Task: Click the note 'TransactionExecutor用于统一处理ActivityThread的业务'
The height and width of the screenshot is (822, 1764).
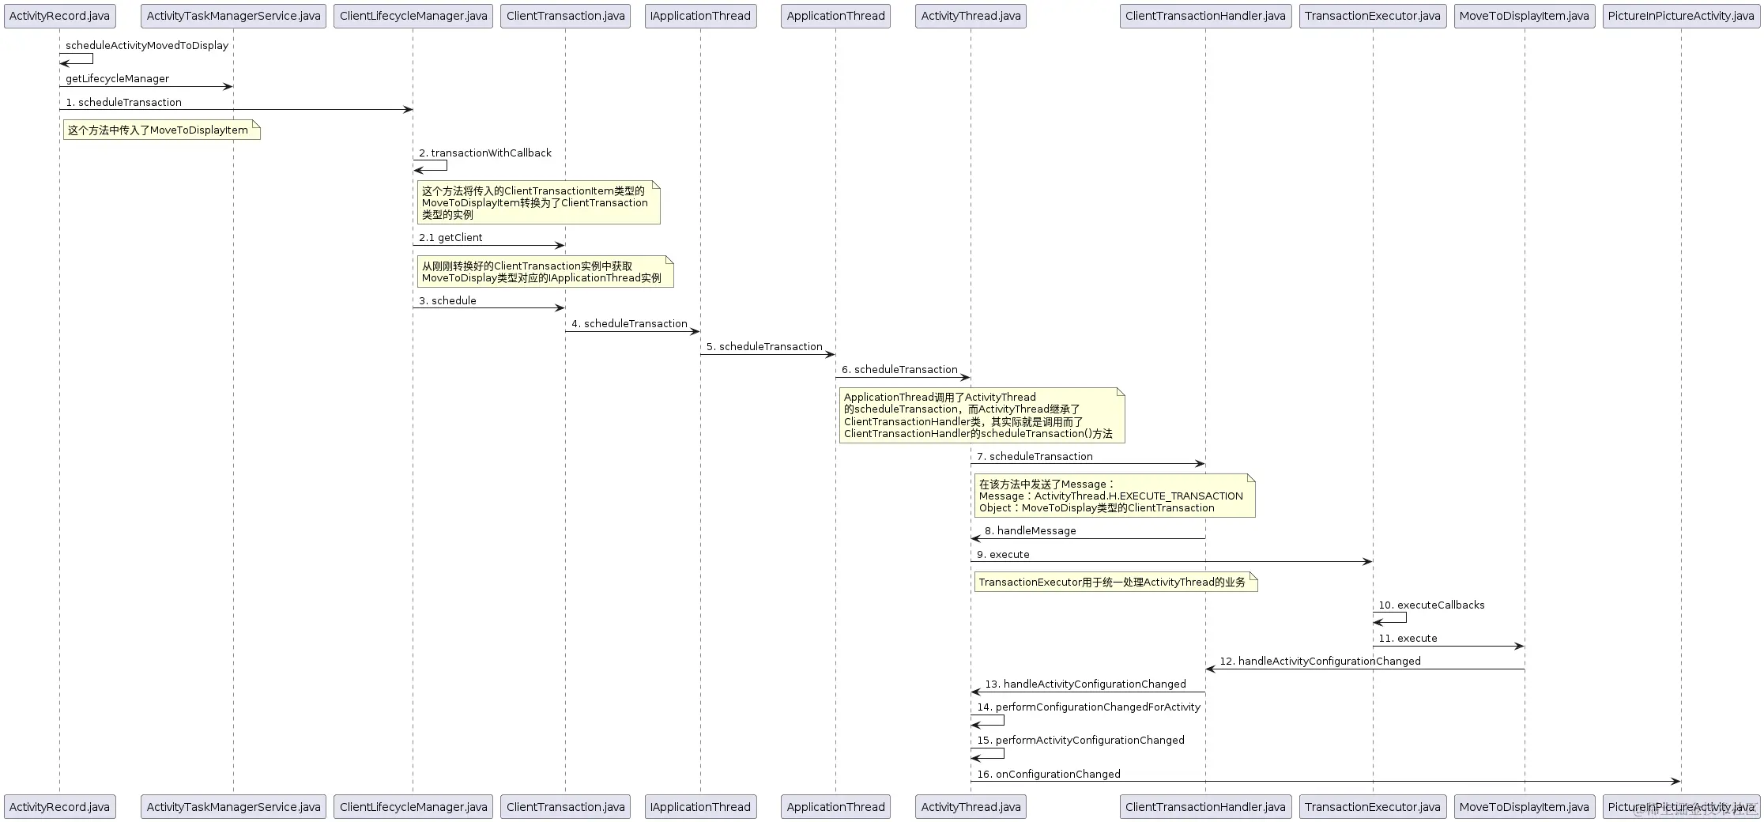Action: [1116, 583]
